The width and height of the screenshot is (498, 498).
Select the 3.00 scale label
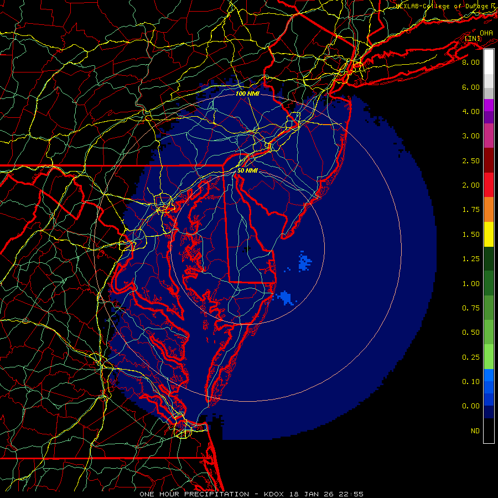[471, 136]
